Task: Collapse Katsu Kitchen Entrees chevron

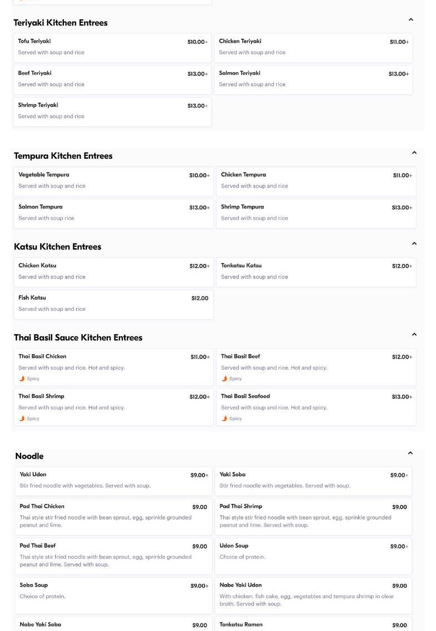Action: pos(414,244)
